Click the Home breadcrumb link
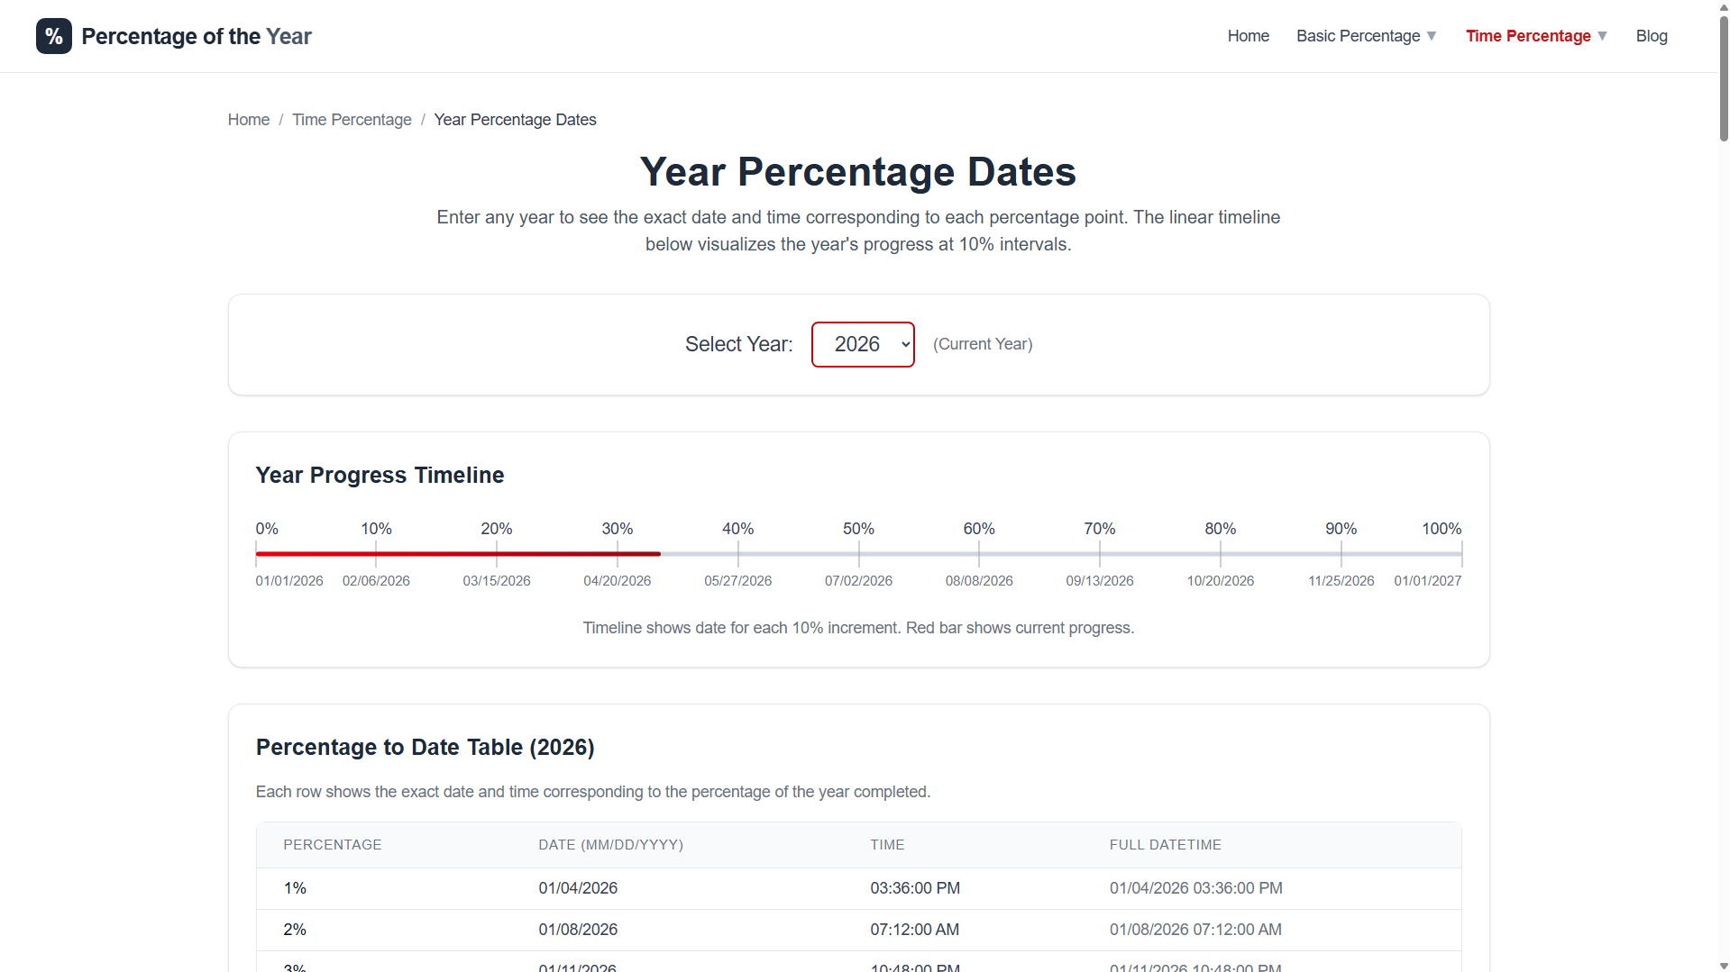This screenshot has width=1730, height=972. tap(249, 120)
